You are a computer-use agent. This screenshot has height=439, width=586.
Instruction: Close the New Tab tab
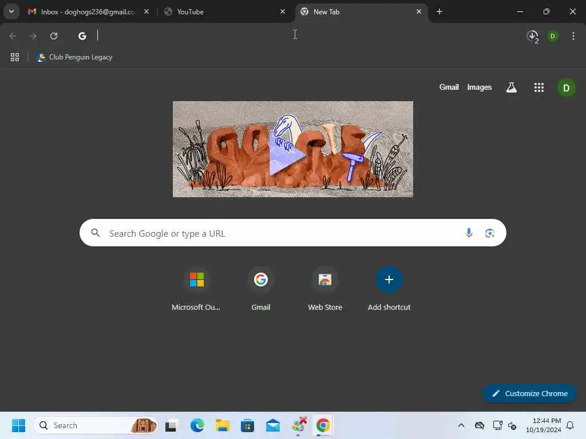(418, 11)
